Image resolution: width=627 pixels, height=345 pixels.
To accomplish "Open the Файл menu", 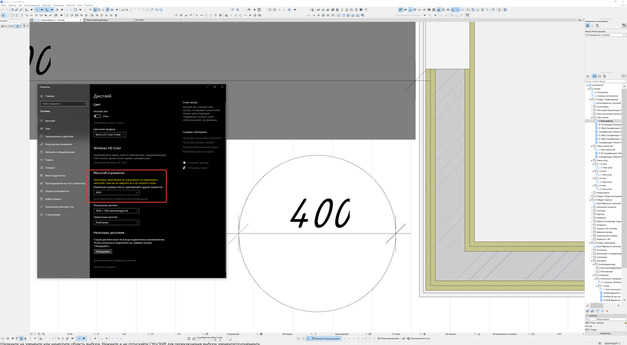I will [x=3, y=5].
